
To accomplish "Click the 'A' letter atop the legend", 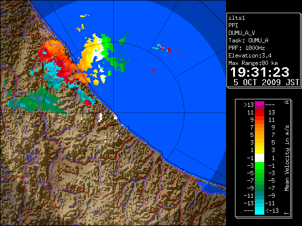I will point(287,102).
